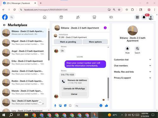Select the Messenger Facebook browser tab
Screen dimensions: 158x118
(20, 3)
